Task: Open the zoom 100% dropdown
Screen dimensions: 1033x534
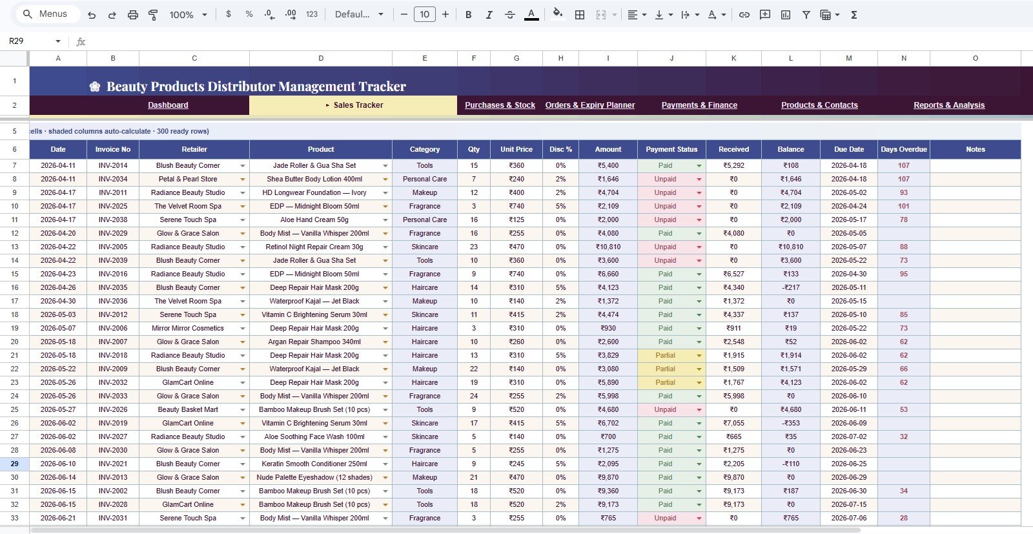Action: click(188, 14)
